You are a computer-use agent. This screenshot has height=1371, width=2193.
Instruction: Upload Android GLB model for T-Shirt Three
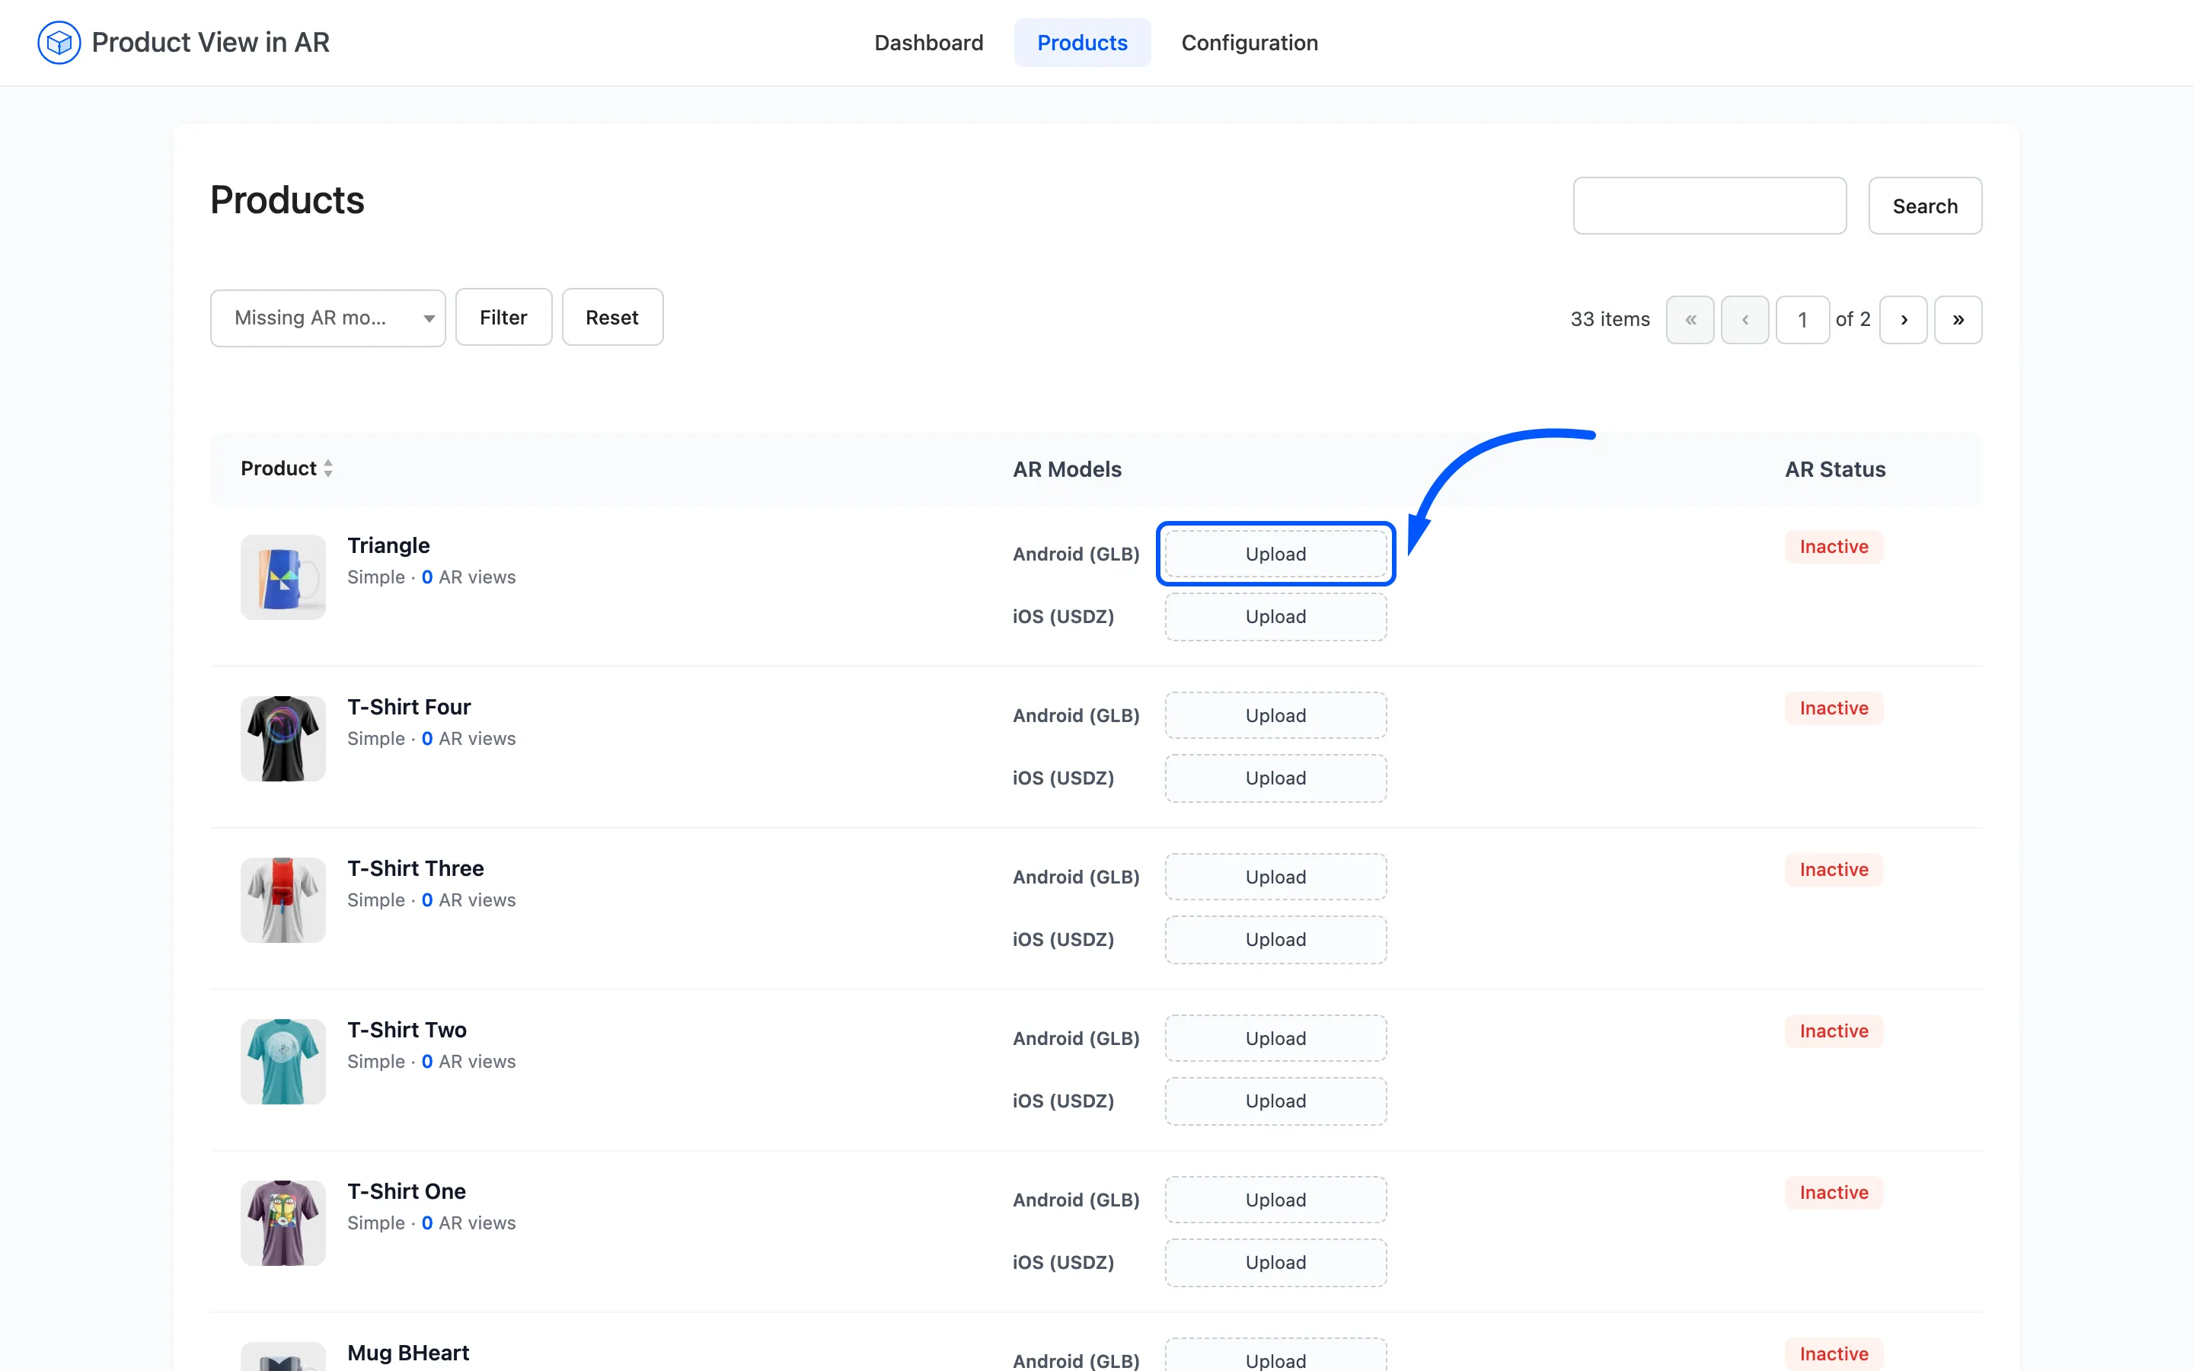[1275, 877]
